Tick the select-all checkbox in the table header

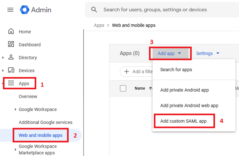pos(123,88)
